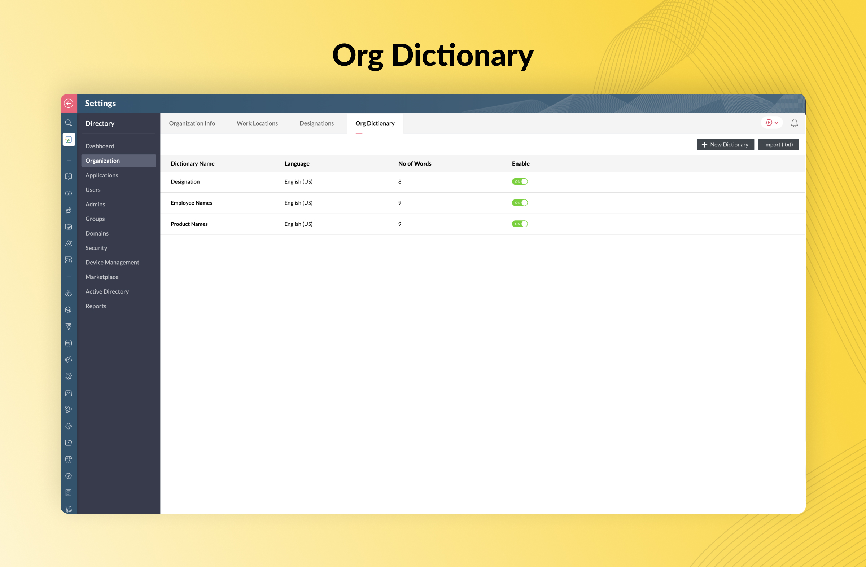The image size is (866, 567).
Task: Open the diamond-with-dot rail icon
Action: click(69, 293)
